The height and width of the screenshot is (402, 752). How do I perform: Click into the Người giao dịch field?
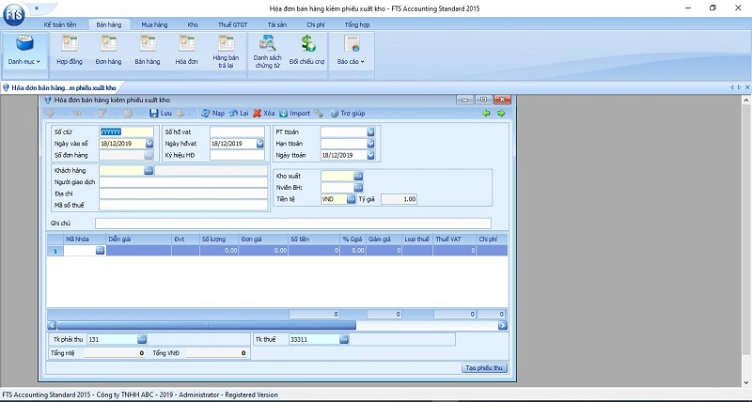[x=183, y=182]
